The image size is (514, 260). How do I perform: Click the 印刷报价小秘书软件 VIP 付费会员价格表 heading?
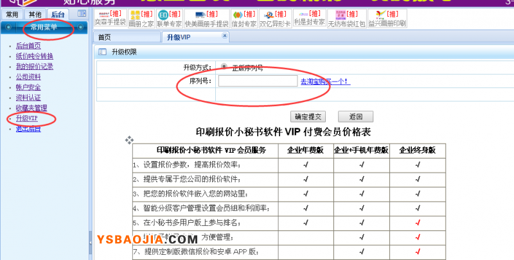click(x=283, y=132)
